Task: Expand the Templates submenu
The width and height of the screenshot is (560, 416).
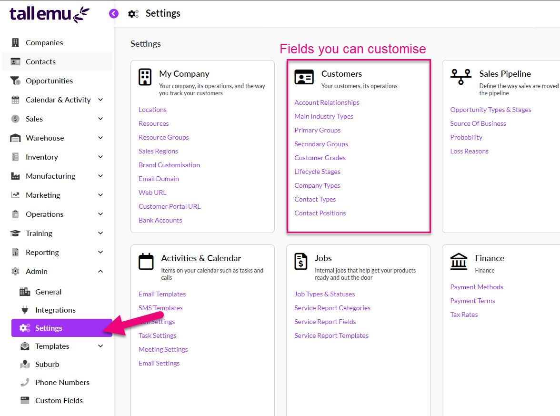Action: pyautogui.click(x=100, y=346)
